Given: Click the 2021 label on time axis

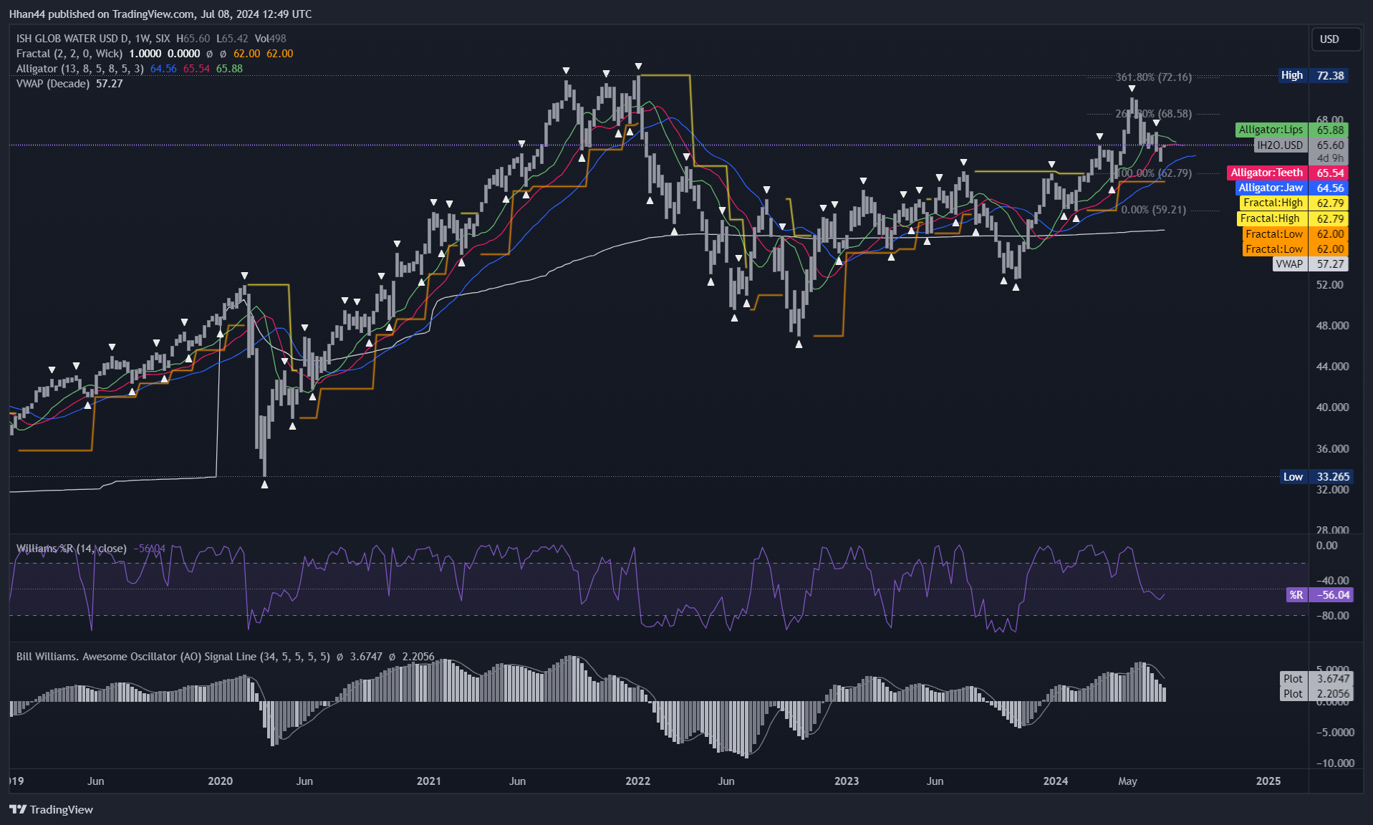Looking at the screenshot, I should coord(429,781).
